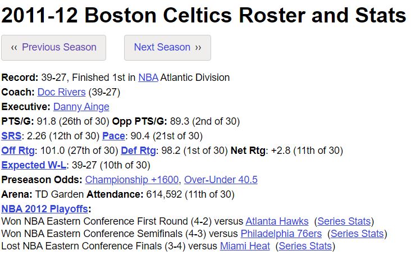
Task: Select the Off Rtg link
Action: tap(18, 151)
